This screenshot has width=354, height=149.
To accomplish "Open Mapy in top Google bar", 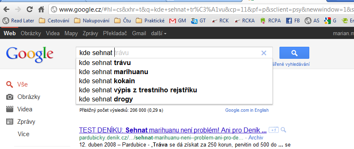I will click(71, 34).
